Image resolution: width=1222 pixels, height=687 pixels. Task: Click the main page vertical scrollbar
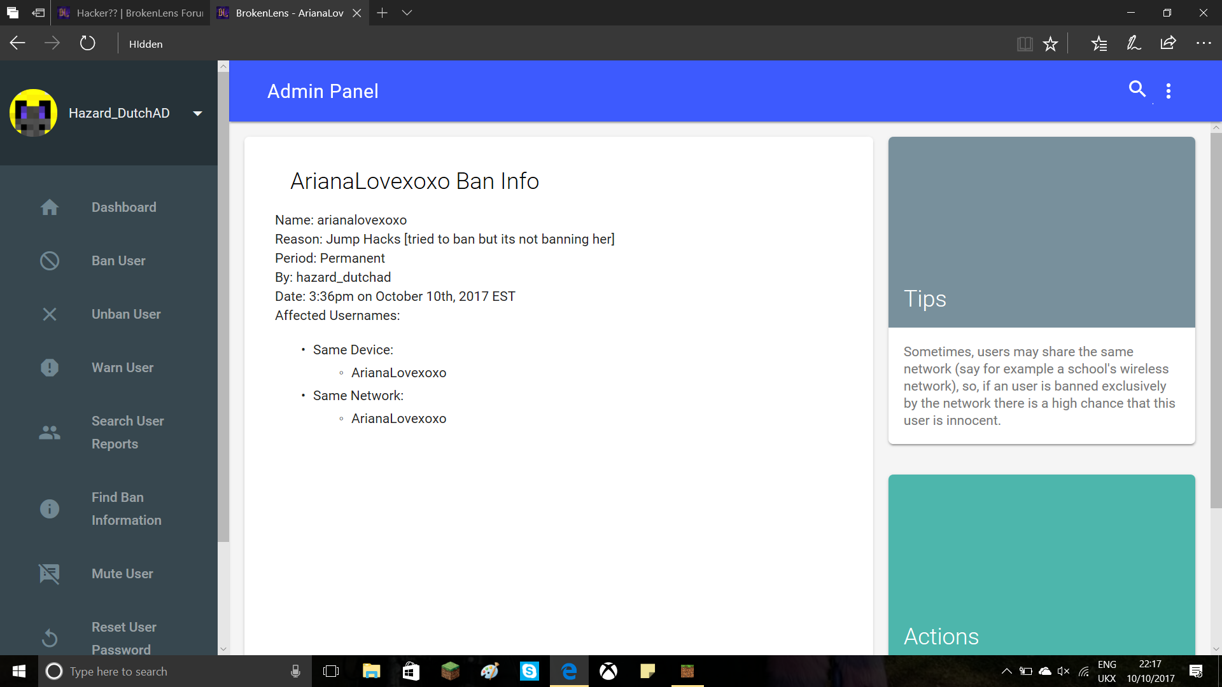point(1216,321)
